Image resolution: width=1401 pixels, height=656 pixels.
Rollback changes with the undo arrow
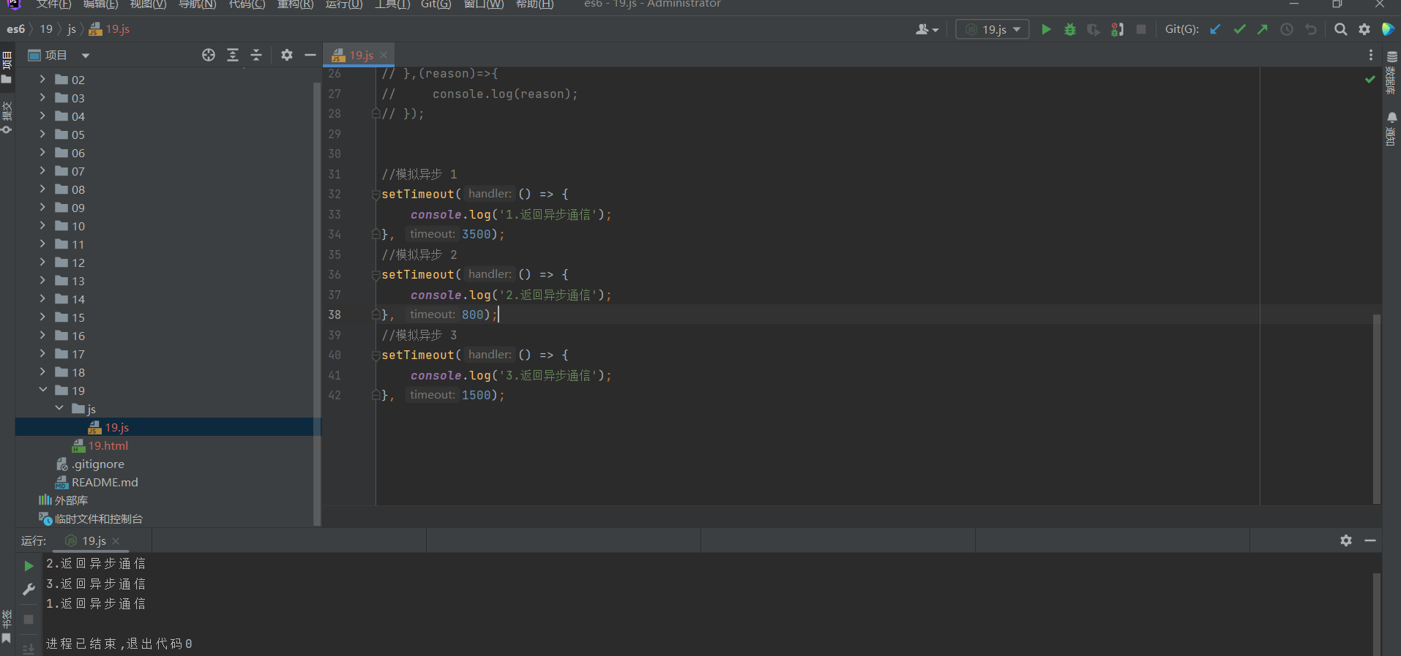(1311, 29)
